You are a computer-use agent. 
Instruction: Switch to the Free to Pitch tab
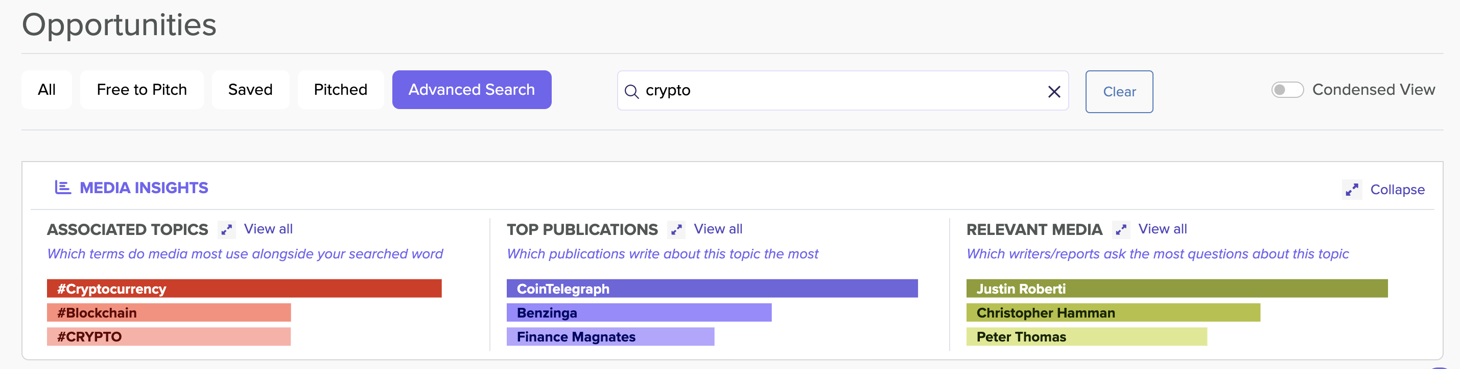point(142,90)
